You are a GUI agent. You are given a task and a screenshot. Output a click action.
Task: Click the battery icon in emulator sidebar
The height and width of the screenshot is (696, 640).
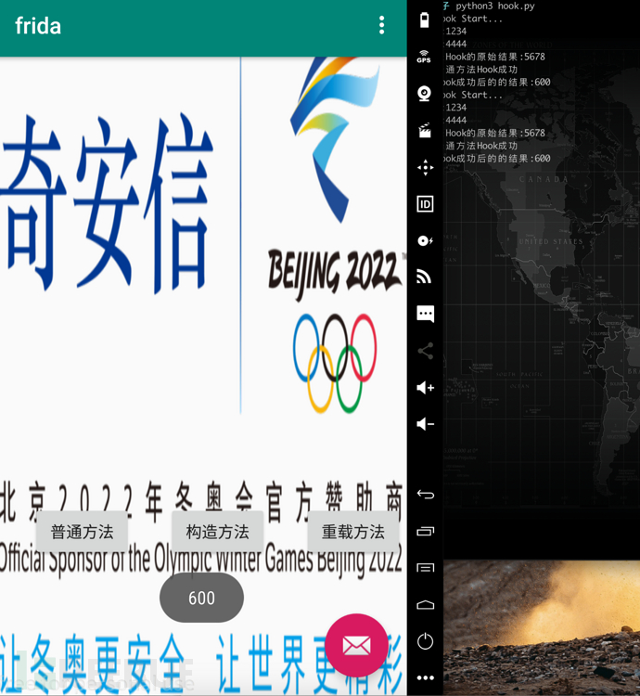pos(425,20)
